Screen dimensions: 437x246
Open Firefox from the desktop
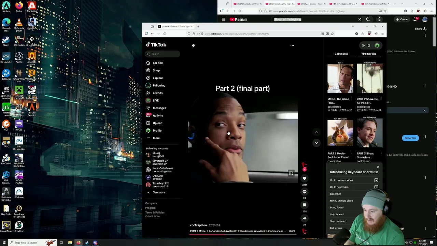[x=19, y=7]
